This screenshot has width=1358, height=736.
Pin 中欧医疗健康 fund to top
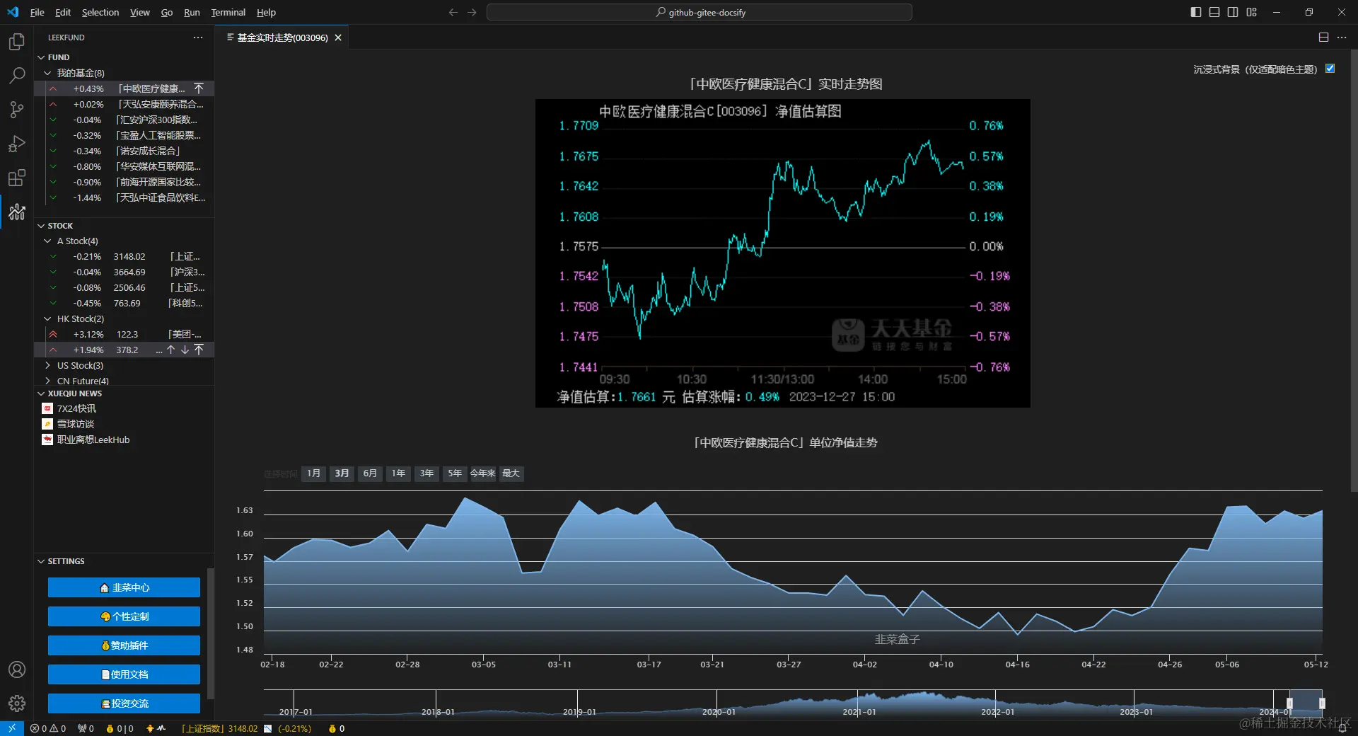tap(199, 88)
